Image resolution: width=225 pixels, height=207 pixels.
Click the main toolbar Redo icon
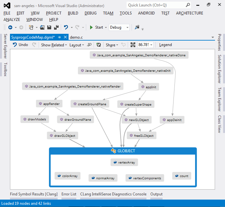tap(77, 27)
